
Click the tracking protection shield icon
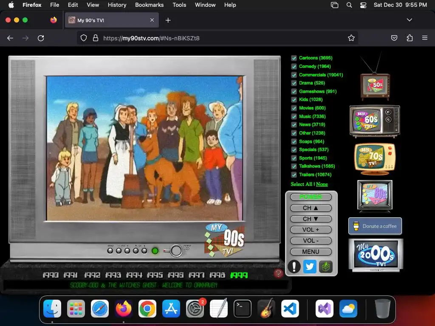click(84, 38)
